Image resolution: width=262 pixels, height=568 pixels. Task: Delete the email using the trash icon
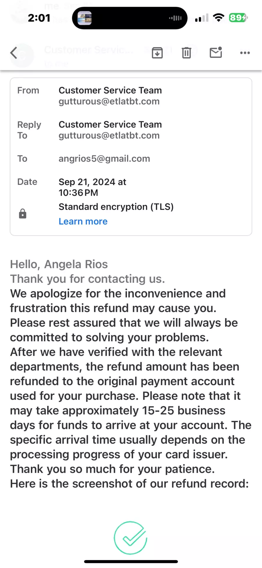[186, 53]
